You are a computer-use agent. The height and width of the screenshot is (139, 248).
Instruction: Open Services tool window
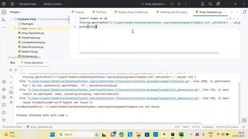[4, 97]
